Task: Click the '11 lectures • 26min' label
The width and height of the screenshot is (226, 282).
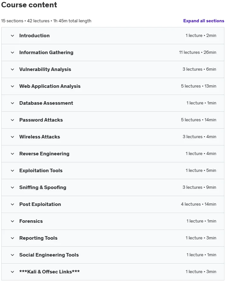Action: [x=198, y=52]
